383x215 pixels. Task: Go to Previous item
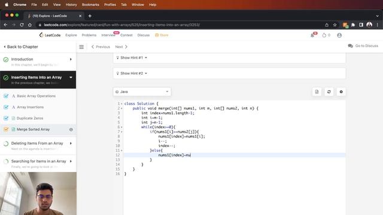click(101, 47)
